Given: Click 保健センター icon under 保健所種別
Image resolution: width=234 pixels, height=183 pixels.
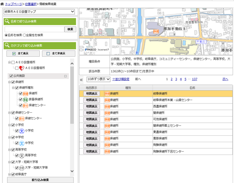Looking at the screenshot, I should [25, 106].
